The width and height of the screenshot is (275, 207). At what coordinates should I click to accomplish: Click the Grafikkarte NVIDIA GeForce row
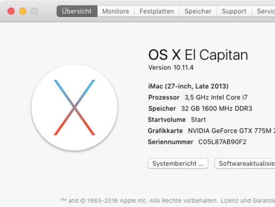coord(211,131)
